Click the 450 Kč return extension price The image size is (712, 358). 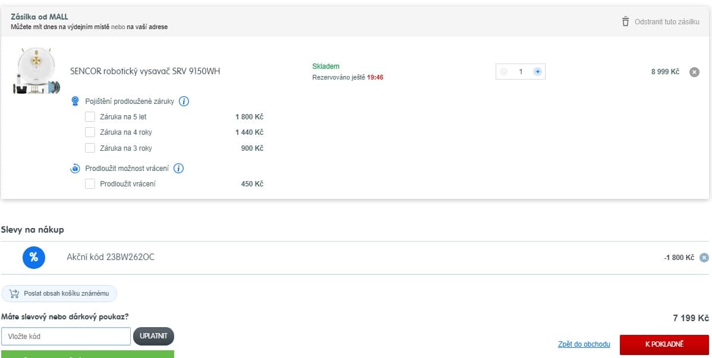click(252, 184)
